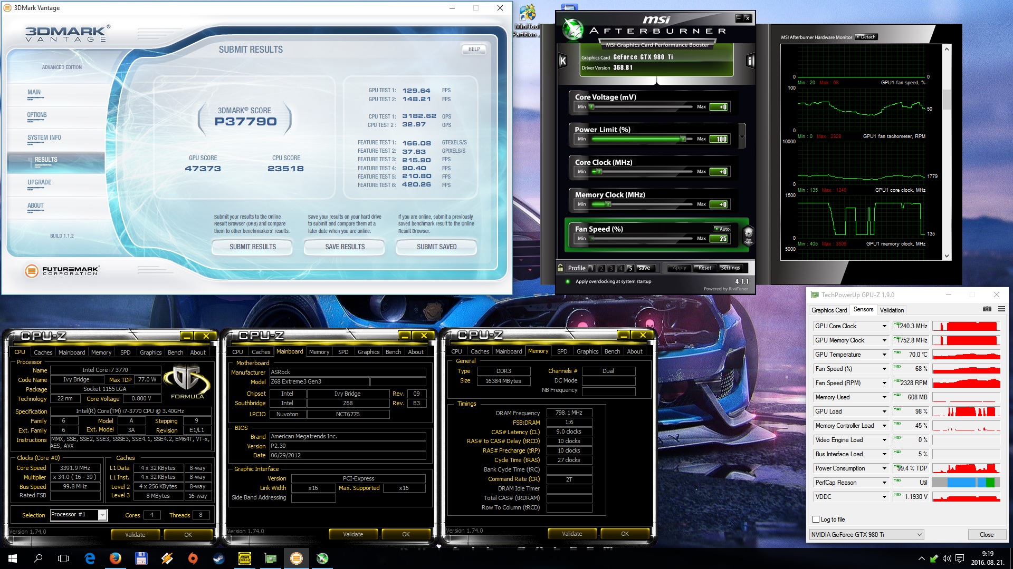
Task: Open the SPD tab in first CPU-Z window
Action: [126, 352]
